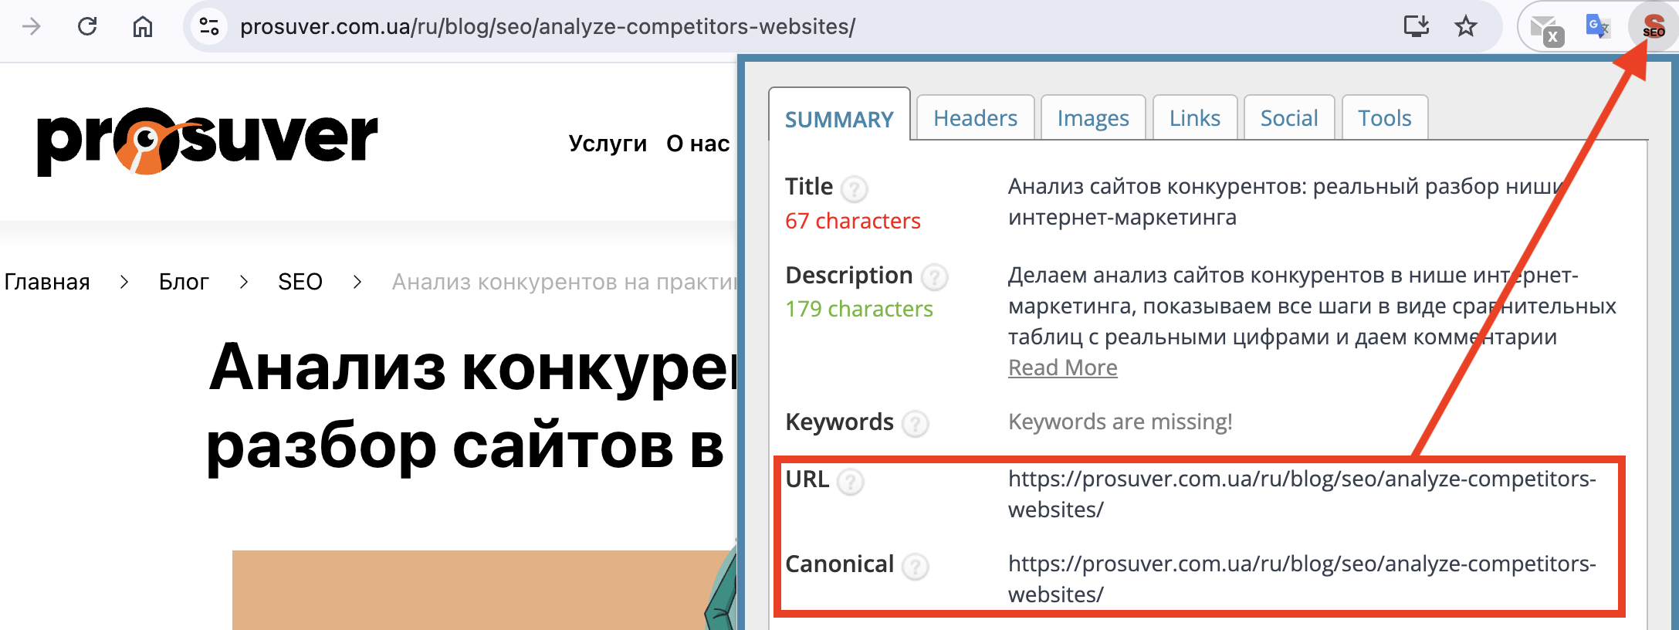Viewport: 1679px width, 630px height.
Task: Select the Links tab
Action: click(x=1194, y=118)
